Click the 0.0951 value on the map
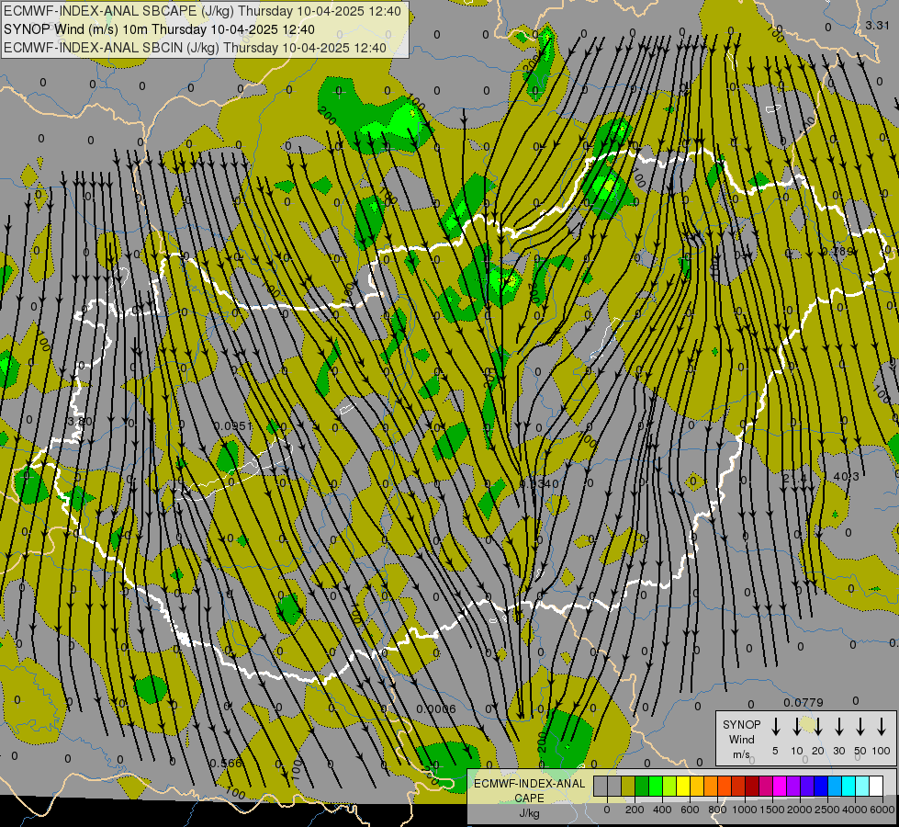899x827 pixels. tap(232, 425)
